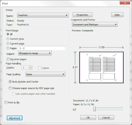Screen dimensions: 132x125
Task: Select the All print range radio button
Action: (x=8, y=34)
